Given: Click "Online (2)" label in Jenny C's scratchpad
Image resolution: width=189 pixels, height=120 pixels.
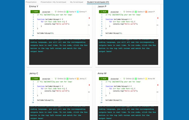Looking at the screenshot, I should (x=61, y=78).
